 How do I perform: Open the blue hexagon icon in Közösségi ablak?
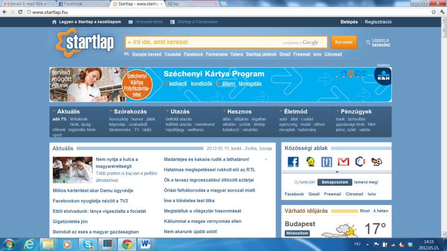(x=360, y=161)
